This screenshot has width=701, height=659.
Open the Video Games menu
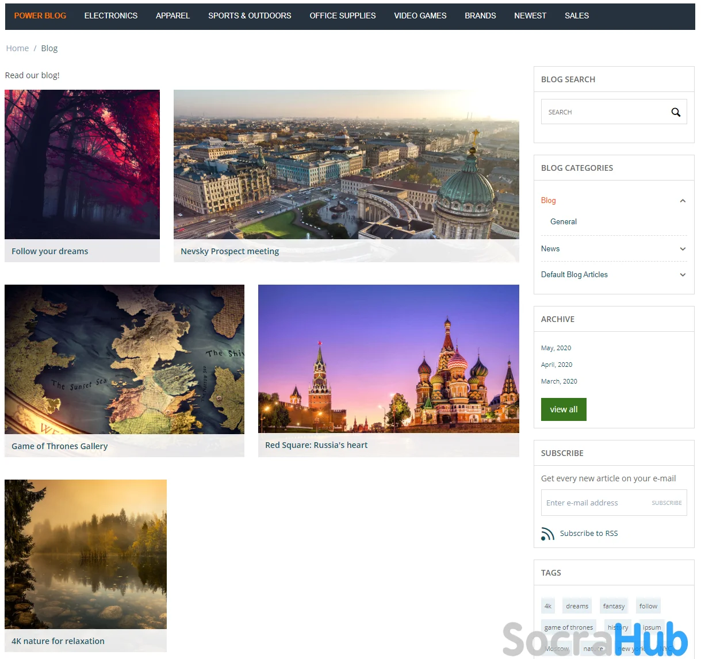tap(420, 16)
